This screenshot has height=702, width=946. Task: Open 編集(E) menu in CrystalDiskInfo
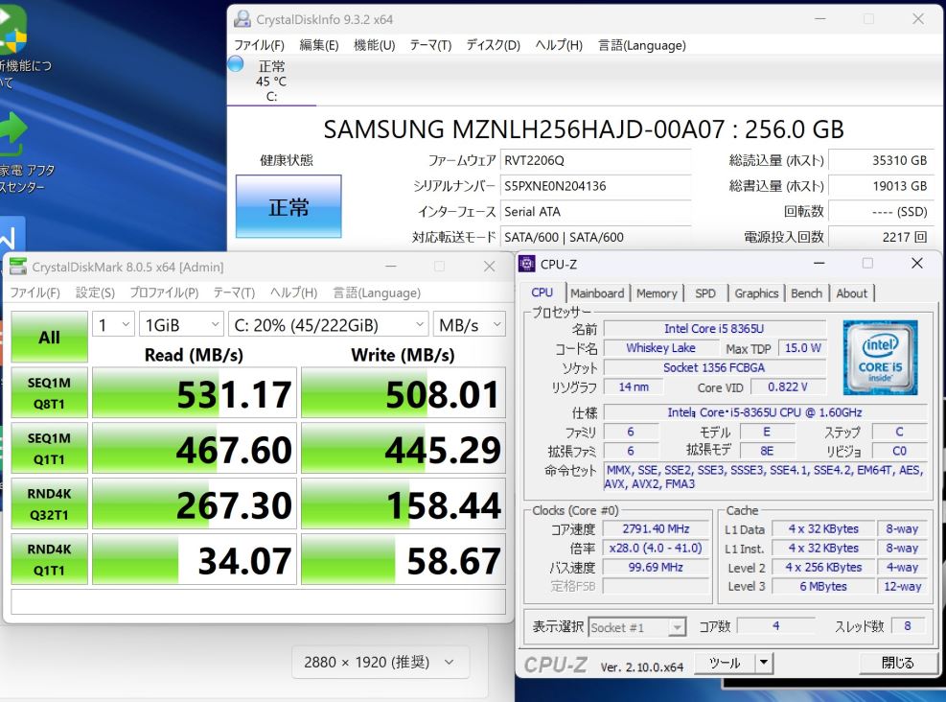tap(319, 45)
